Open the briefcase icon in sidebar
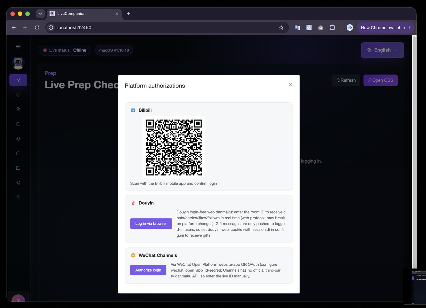Image resolution: width=426 pixels, height=308 pixels. [x=18, y=153]
